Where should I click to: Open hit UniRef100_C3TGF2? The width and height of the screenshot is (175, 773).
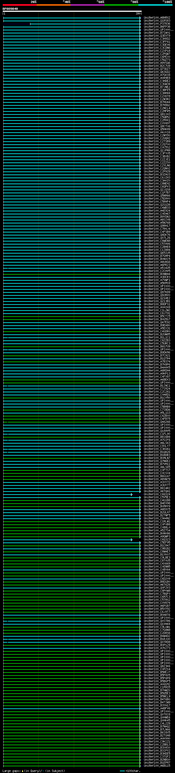coord(157,757)
